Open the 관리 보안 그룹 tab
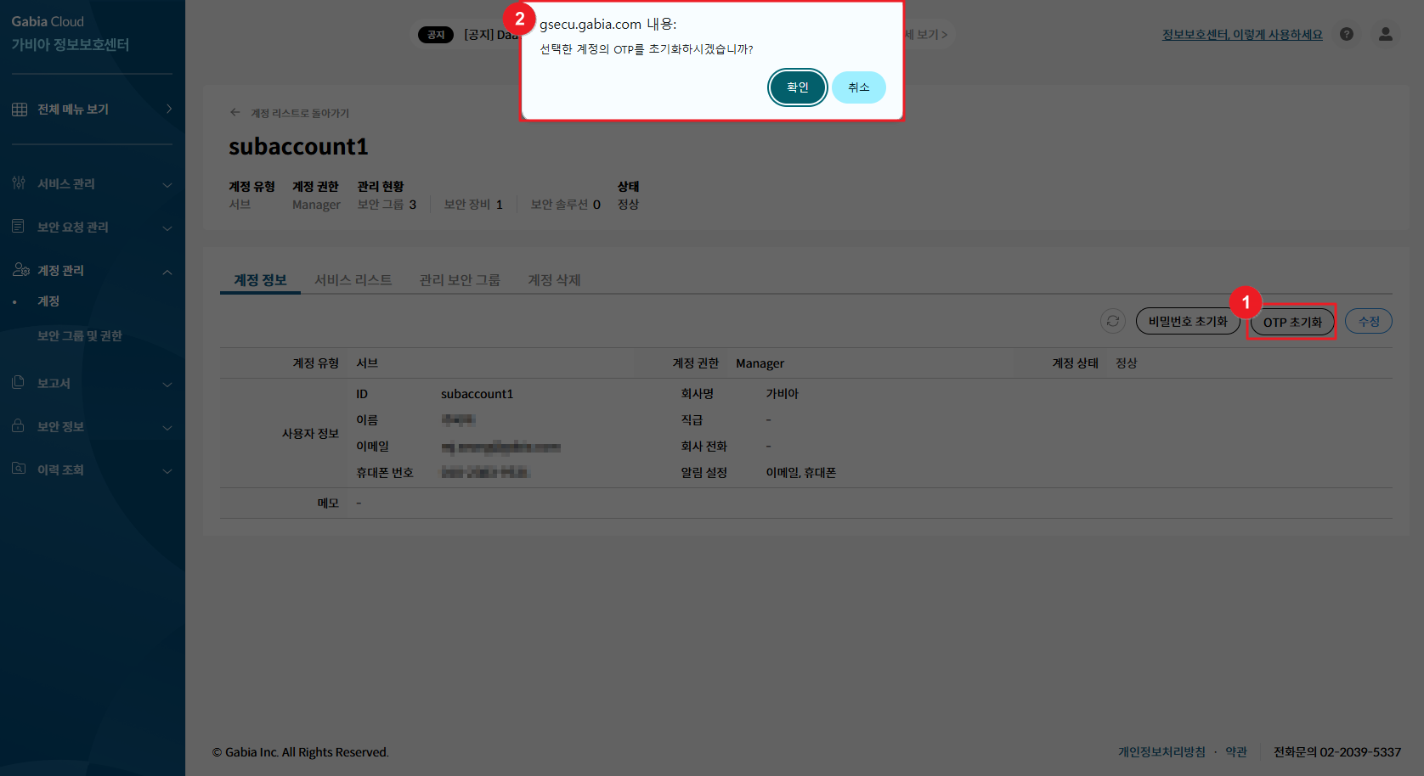This screenshot has width=1424, height=776. tap(460, 280)
